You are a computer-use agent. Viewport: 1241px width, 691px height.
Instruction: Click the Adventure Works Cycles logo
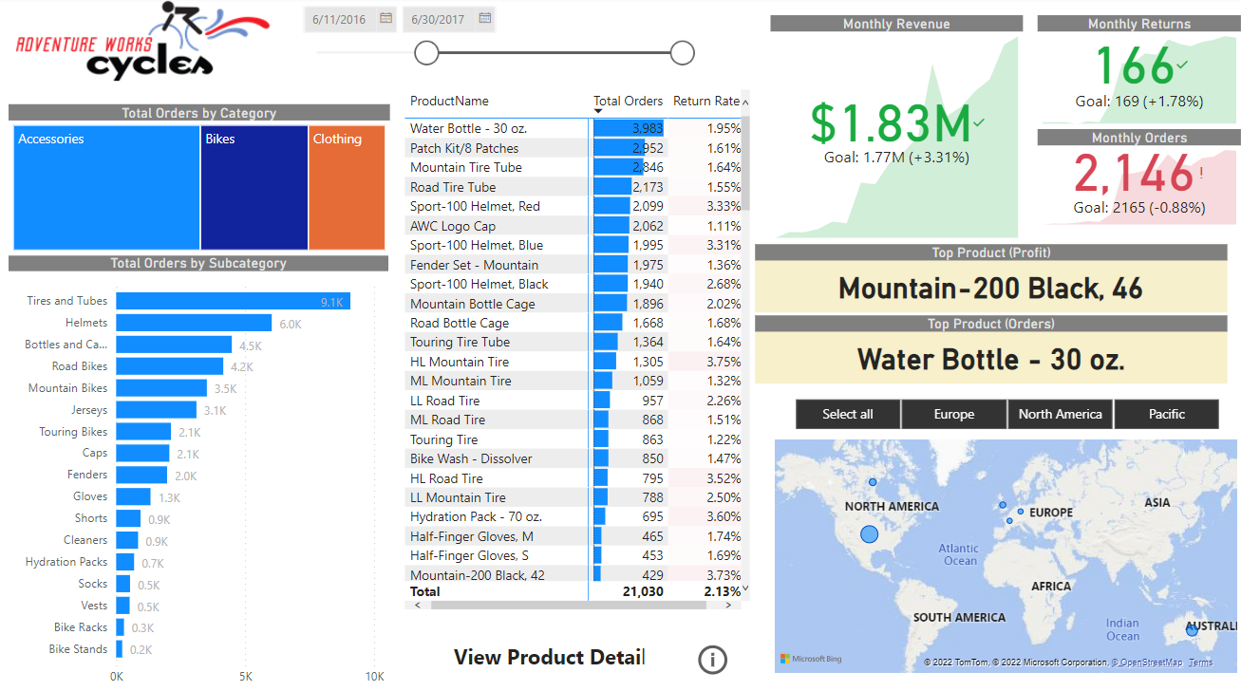[142, 43]
